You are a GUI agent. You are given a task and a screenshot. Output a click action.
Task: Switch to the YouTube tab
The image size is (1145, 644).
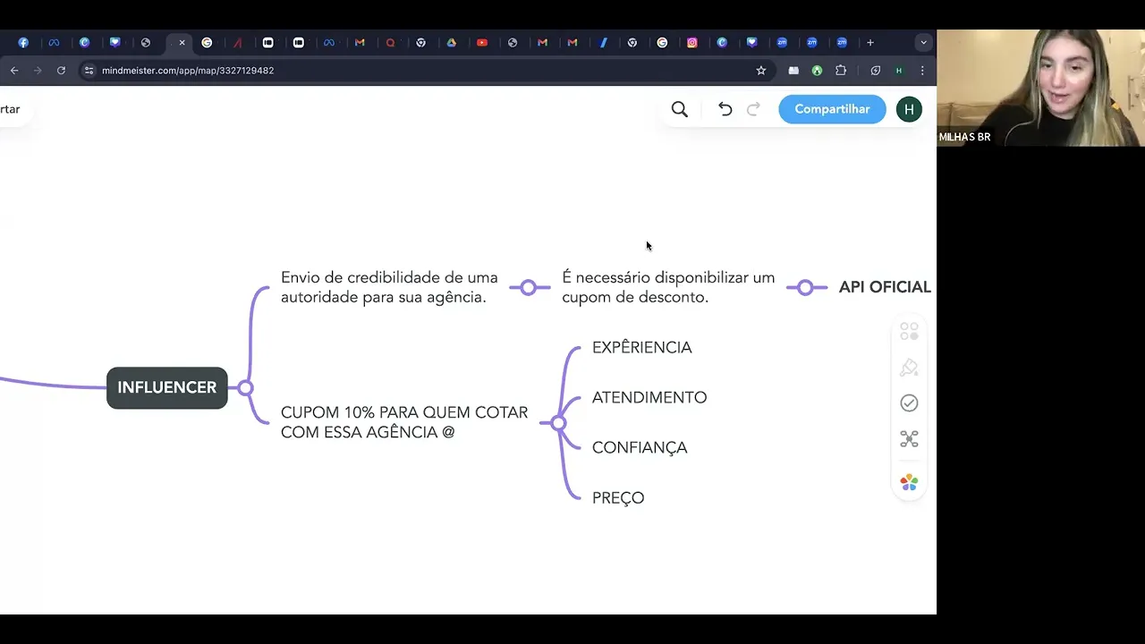tap(482, 42)
